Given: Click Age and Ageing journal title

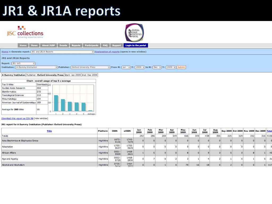Looking at the screenshot, I should (10, 159).
